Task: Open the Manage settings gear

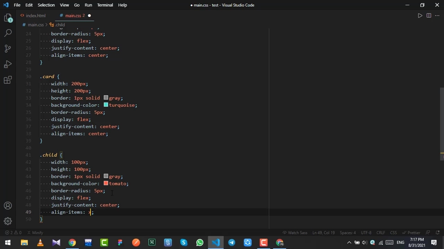Action: tap(8, 221)
